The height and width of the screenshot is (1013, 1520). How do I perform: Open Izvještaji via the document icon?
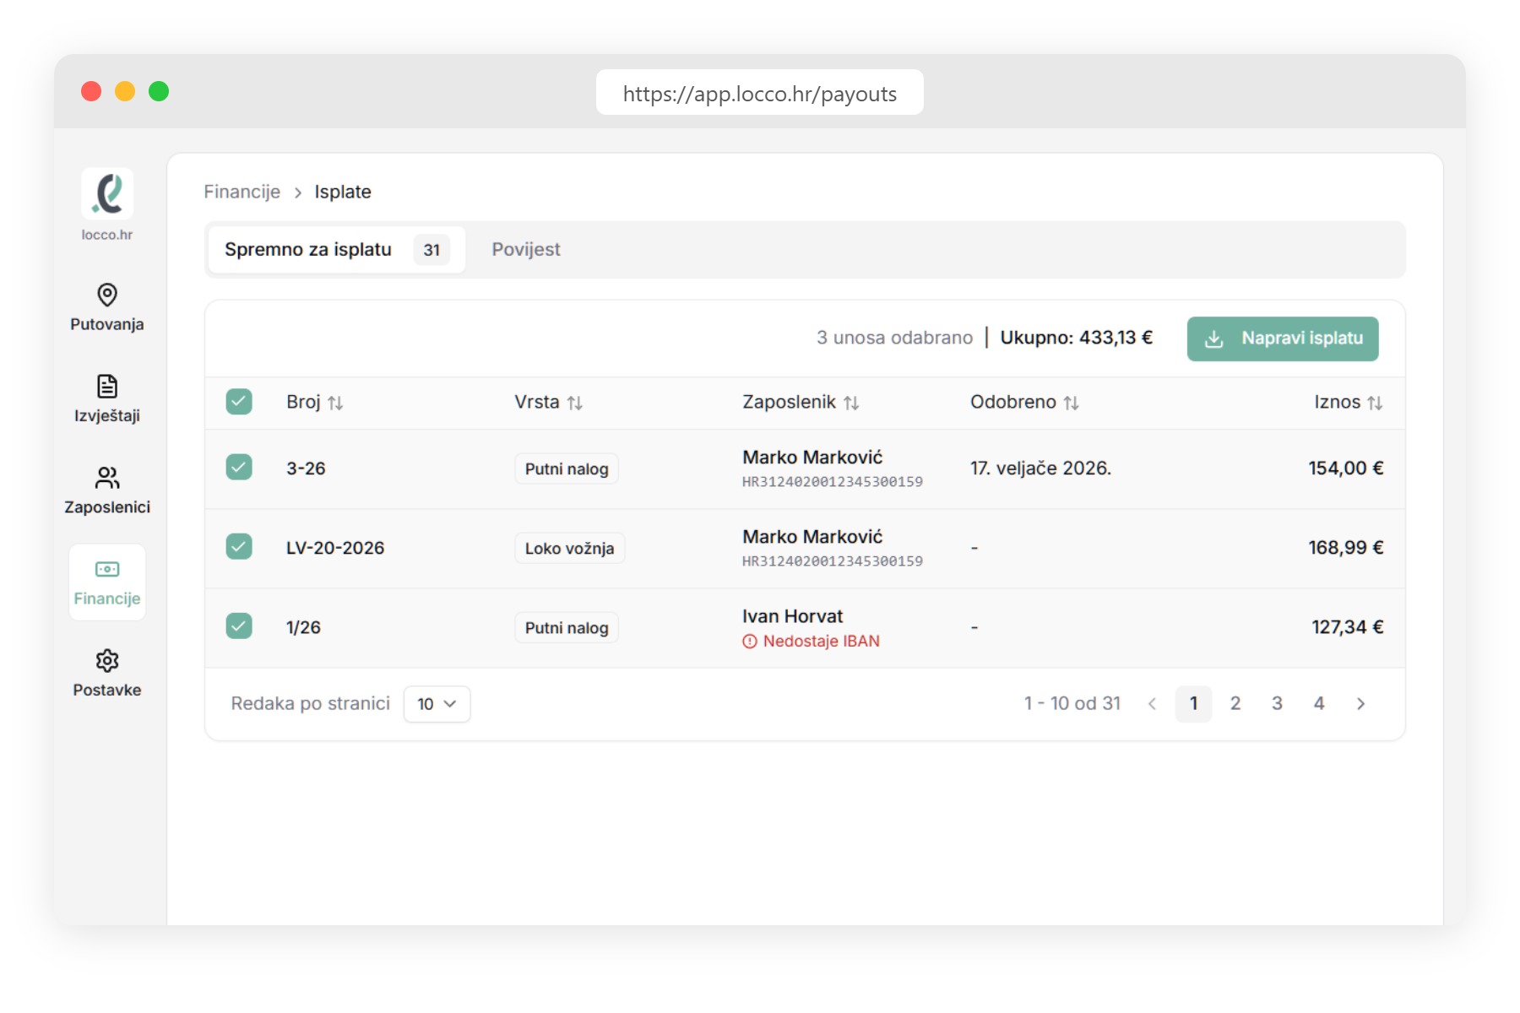click(x=107, y=387)
